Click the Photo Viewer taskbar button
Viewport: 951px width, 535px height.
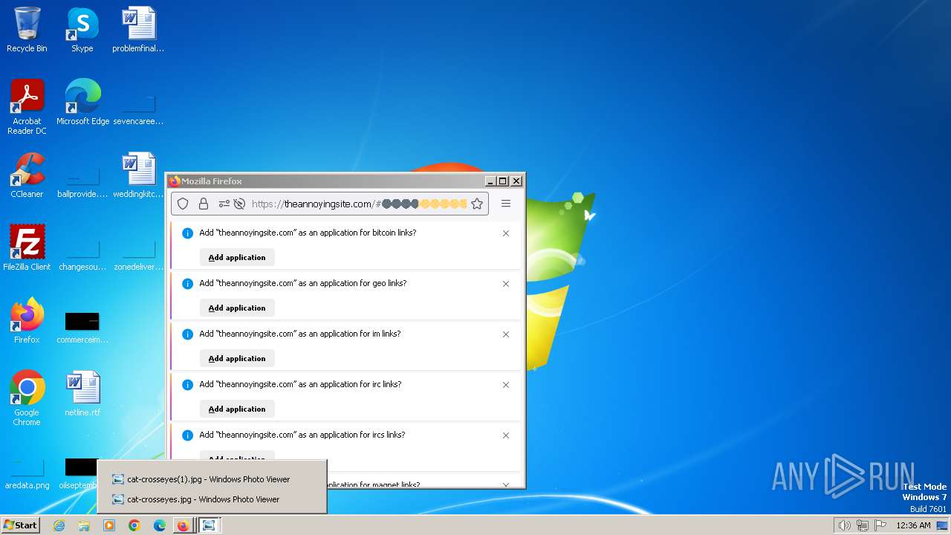point(209,525)
